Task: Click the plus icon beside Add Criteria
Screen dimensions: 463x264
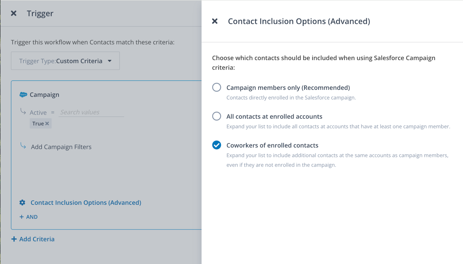Action: point(14,239)
